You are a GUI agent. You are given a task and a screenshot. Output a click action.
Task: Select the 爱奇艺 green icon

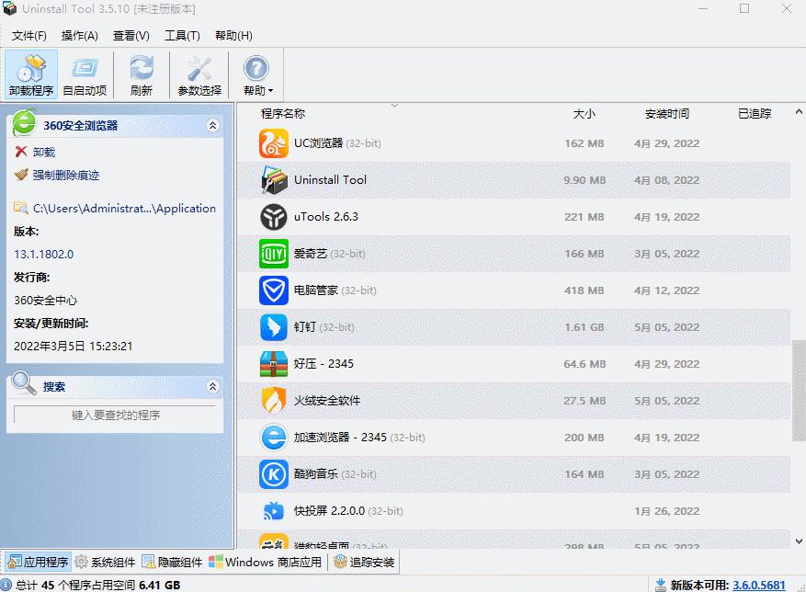[274, 254]
